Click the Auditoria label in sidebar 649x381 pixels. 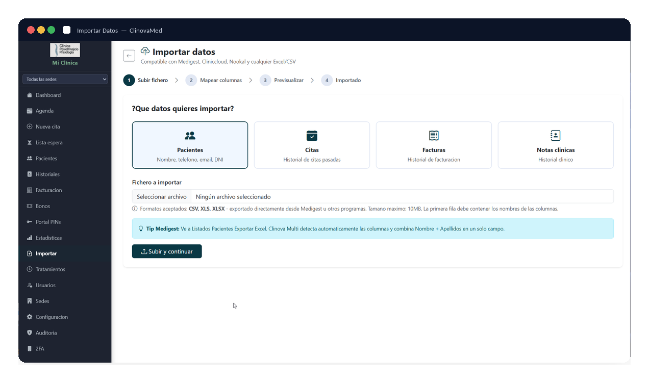[46, 333]
